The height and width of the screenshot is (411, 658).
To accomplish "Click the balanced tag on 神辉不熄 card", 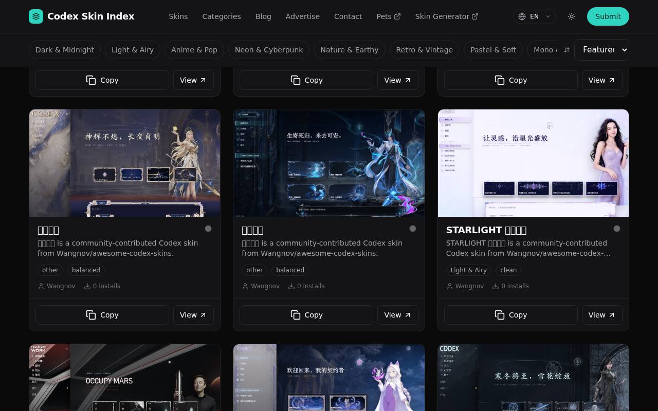I will click(x=86, y=270).
